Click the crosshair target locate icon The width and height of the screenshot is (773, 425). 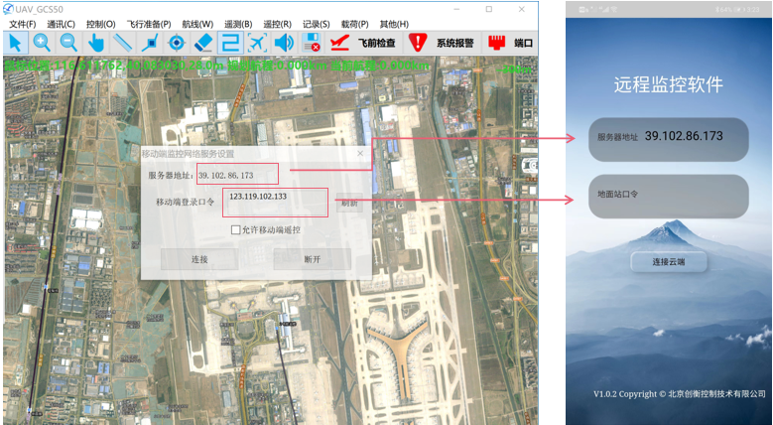click(x=177, y=43)
